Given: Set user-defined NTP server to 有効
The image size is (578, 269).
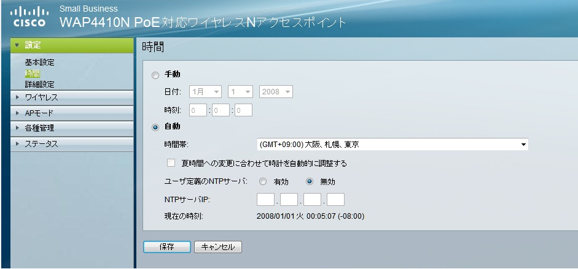Looking at the screenshot, I should pos(263,181).
